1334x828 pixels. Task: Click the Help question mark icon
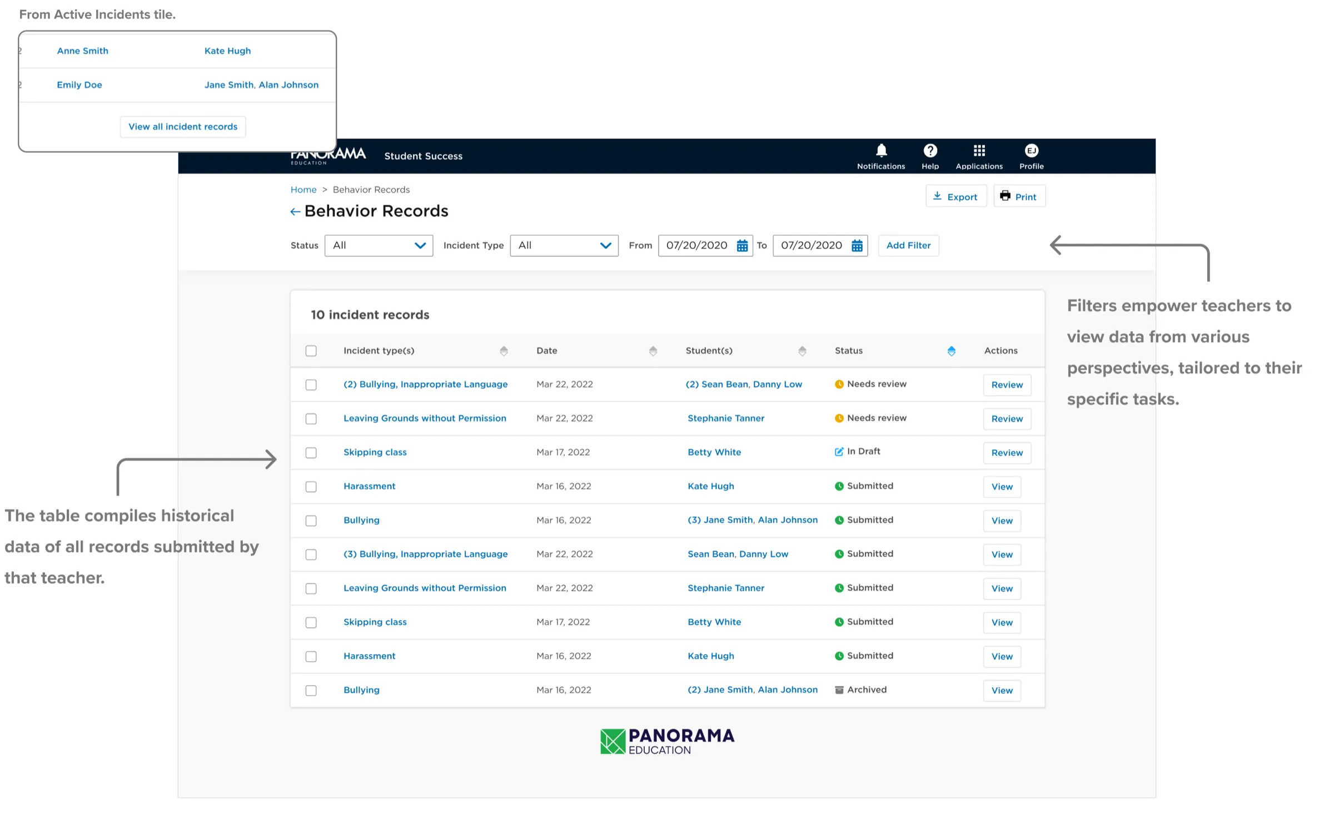tap(930, 151)
